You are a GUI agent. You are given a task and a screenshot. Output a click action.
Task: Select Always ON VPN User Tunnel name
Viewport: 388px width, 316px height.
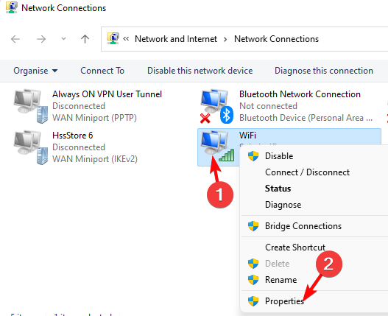[107, 94]
